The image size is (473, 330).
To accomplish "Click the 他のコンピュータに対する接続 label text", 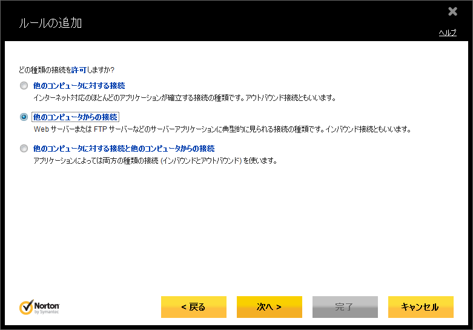I will click(79, 86).
